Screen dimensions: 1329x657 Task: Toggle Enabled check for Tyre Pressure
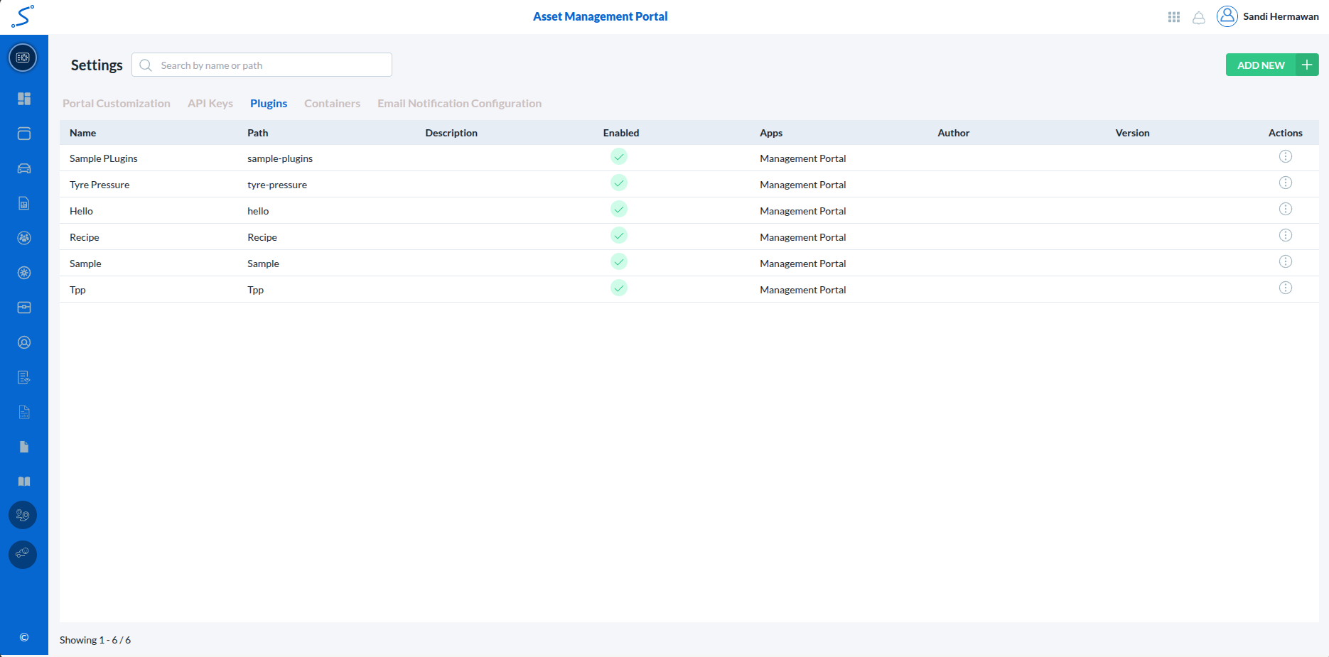click(619, 183)
